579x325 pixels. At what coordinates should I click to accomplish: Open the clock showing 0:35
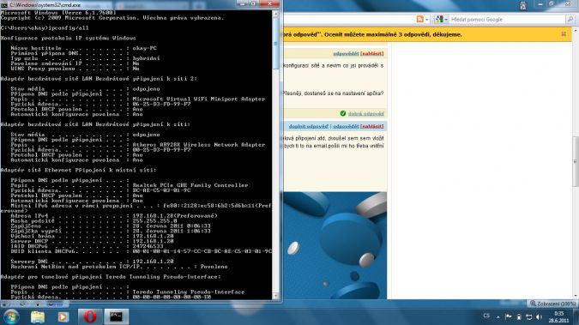click(559, 317)
